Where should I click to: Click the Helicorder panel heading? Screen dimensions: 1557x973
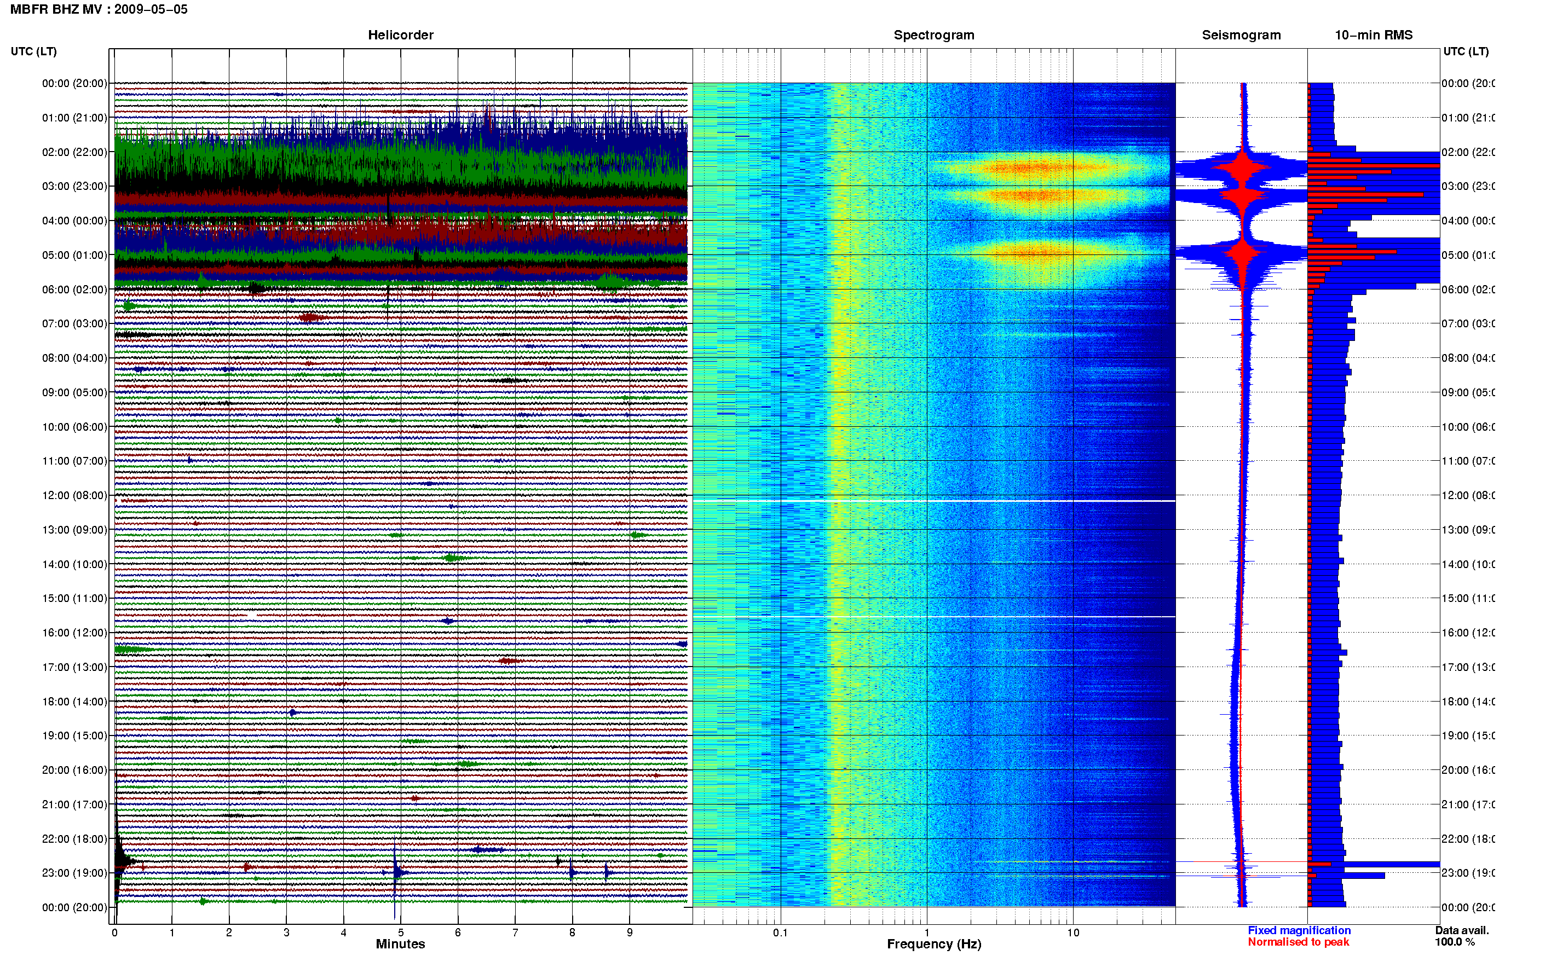pyautogui.click(x=400, y=36)
